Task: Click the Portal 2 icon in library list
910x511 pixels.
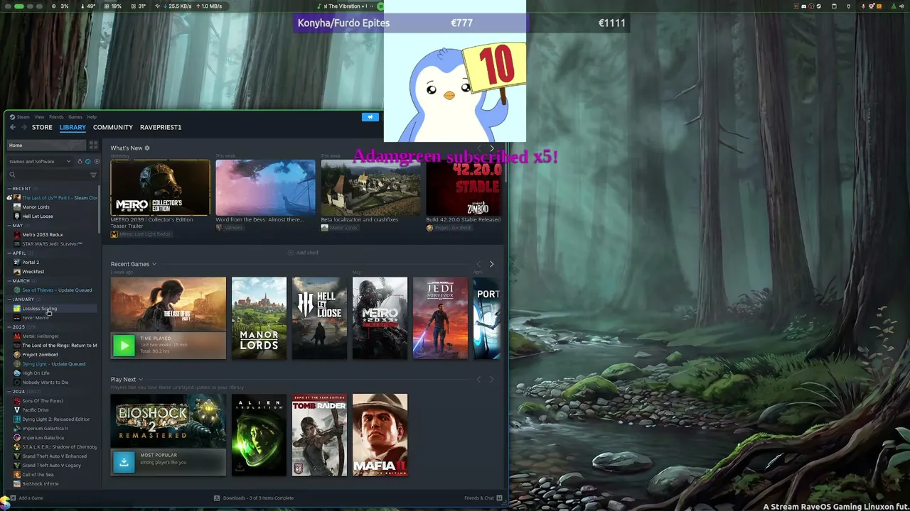Action: click(17, 263)
